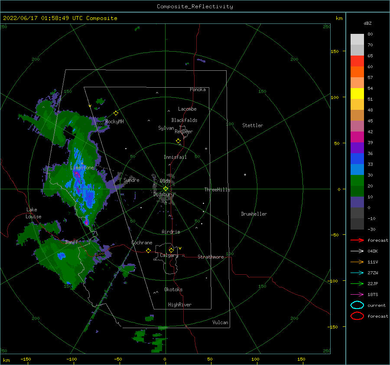The width and height of the screenshot is (390, 365).
Task: Click the Banff label
Action: pyautogui.click(x=71, y=242)
